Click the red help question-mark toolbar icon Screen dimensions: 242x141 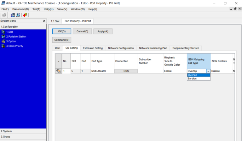pyautogui.click(x=25, y=15)
